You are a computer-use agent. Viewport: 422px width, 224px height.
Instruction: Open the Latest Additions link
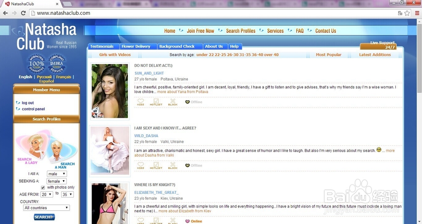pos(375,55)
